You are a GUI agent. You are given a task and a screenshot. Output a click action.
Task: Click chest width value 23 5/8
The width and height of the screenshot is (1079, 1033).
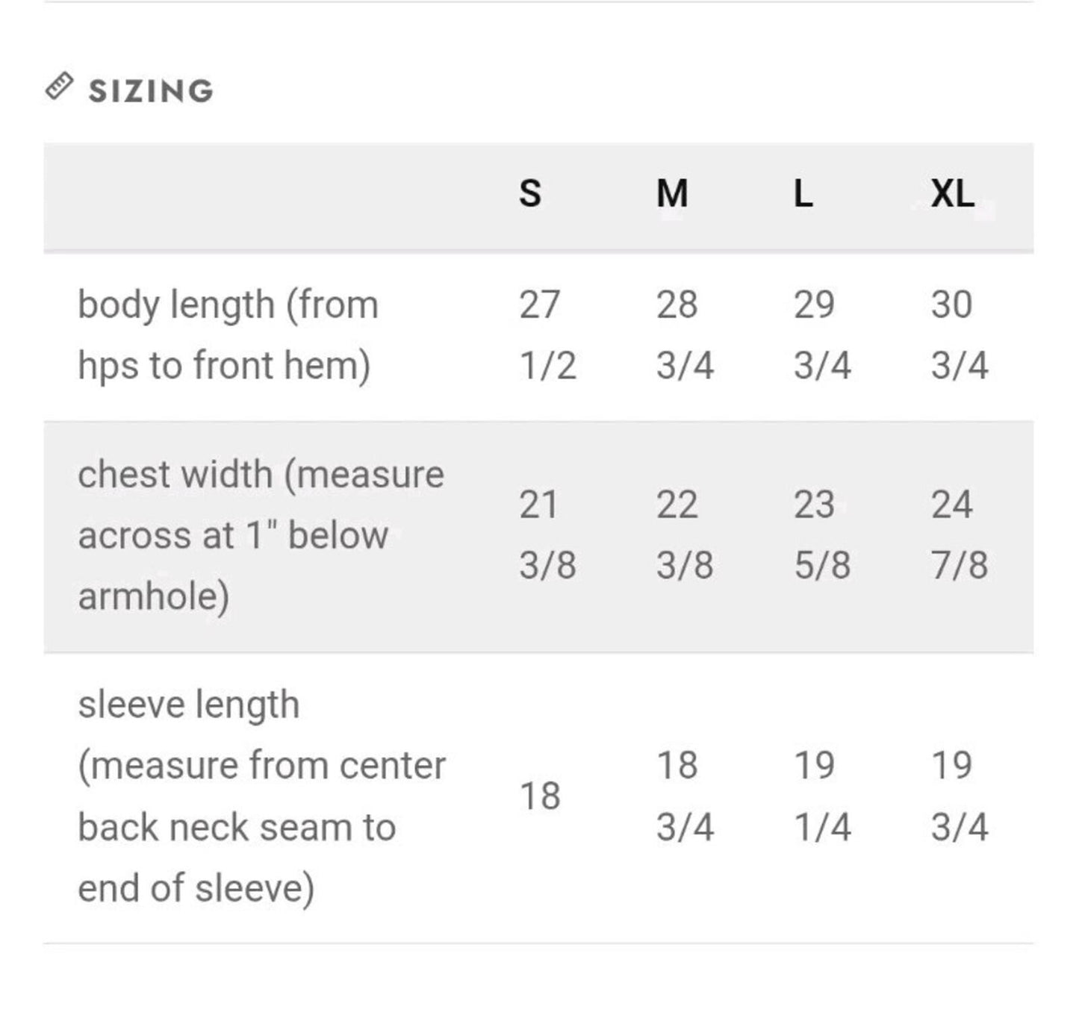[x=822, y=534]
